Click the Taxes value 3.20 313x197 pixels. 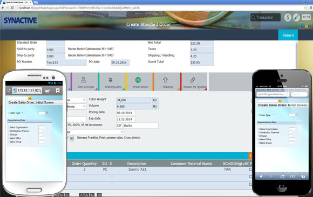pyautogui.click(x=202, y=50)
